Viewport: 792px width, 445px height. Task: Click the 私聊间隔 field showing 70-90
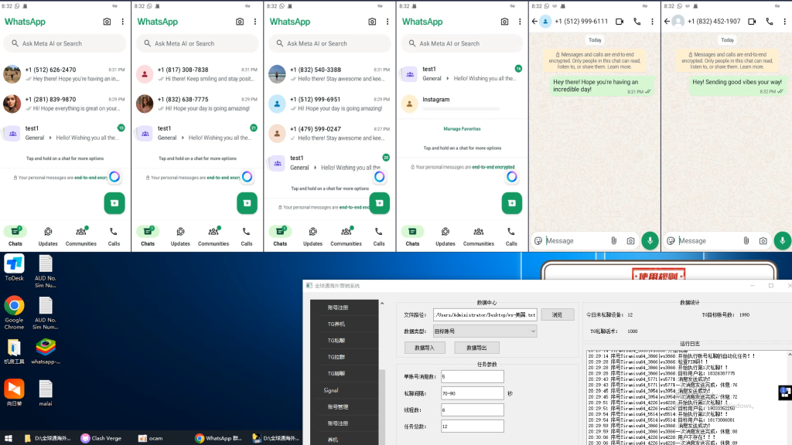pyautogui.click(x=473, y=393)
